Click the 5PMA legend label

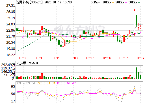[94, 2]
